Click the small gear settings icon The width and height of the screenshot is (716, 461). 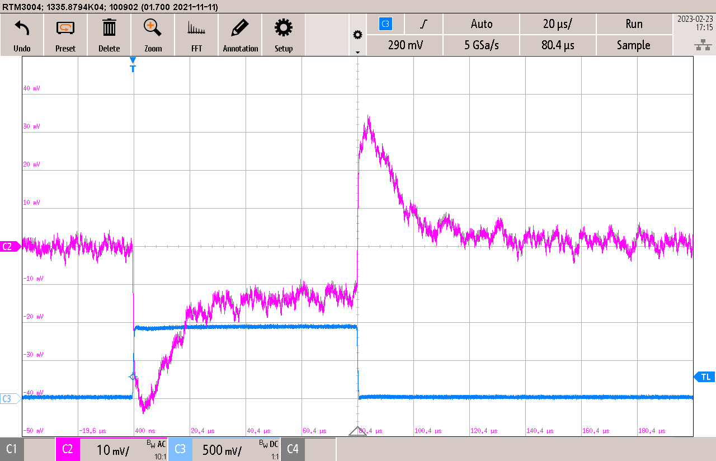[x=357, y=35]
